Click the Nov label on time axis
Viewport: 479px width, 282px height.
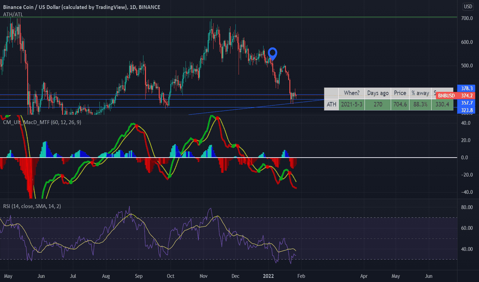click(x=204, y=276)
